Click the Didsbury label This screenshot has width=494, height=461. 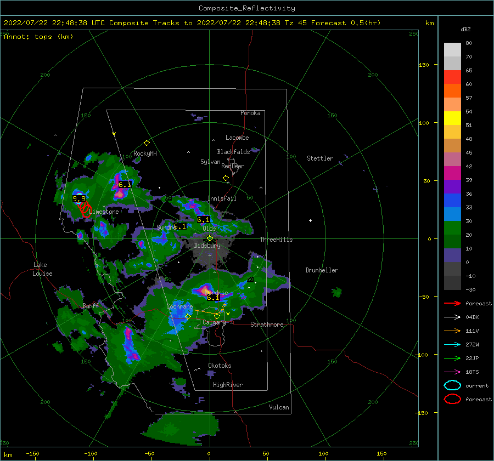click(x=207, y=246)
